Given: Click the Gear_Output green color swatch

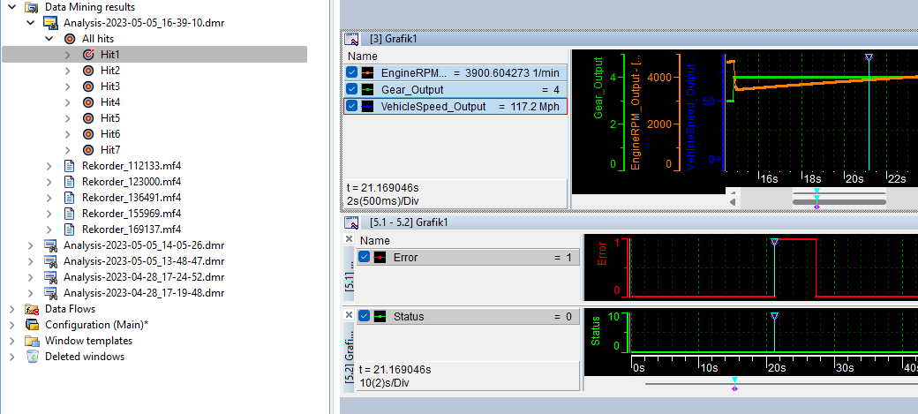Looking at the screenshot, I should [368, 89].
